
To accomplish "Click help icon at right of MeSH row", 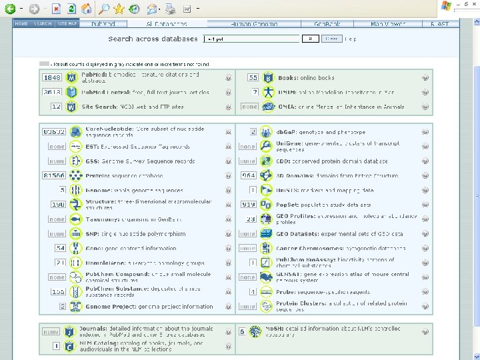I will point(425,331).
